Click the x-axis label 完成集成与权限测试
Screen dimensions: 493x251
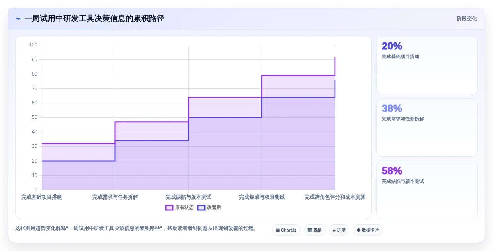point(262,197)
